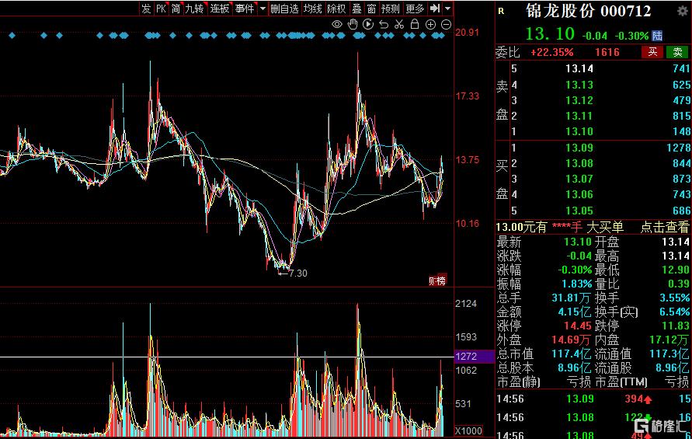Click 点击查看 link for large orders
This screenshot has height=439, width=692.
pyautogui.click(x=665, y=227)
